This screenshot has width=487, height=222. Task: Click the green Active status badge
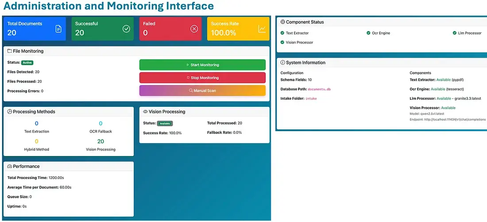point(27,62)
